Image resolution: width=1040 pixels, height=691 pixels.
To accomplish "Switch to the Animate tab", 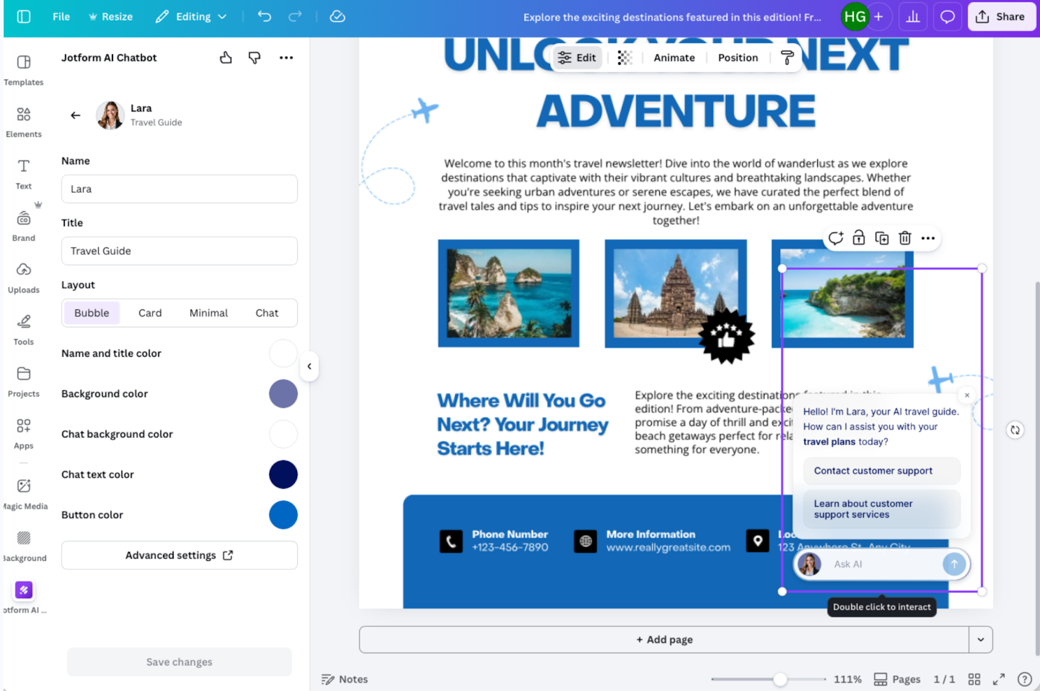I will coord(673,57).
